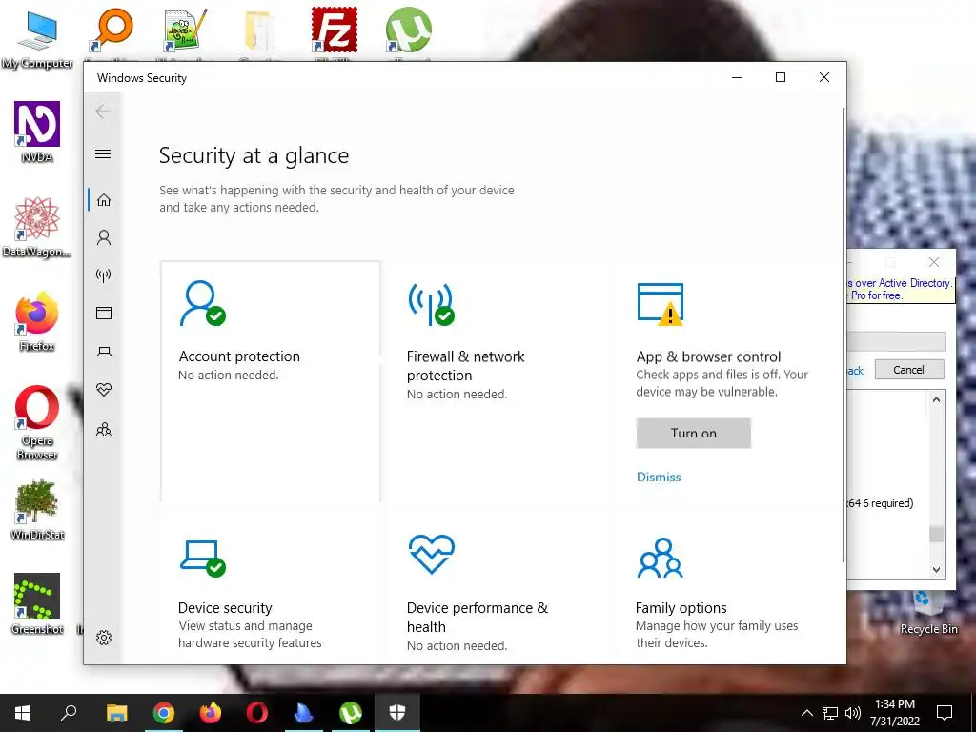The height and width of the screenshot is (732, 976).
Task: Open the App & browser control warning icon
Action: tap(661, 304)
